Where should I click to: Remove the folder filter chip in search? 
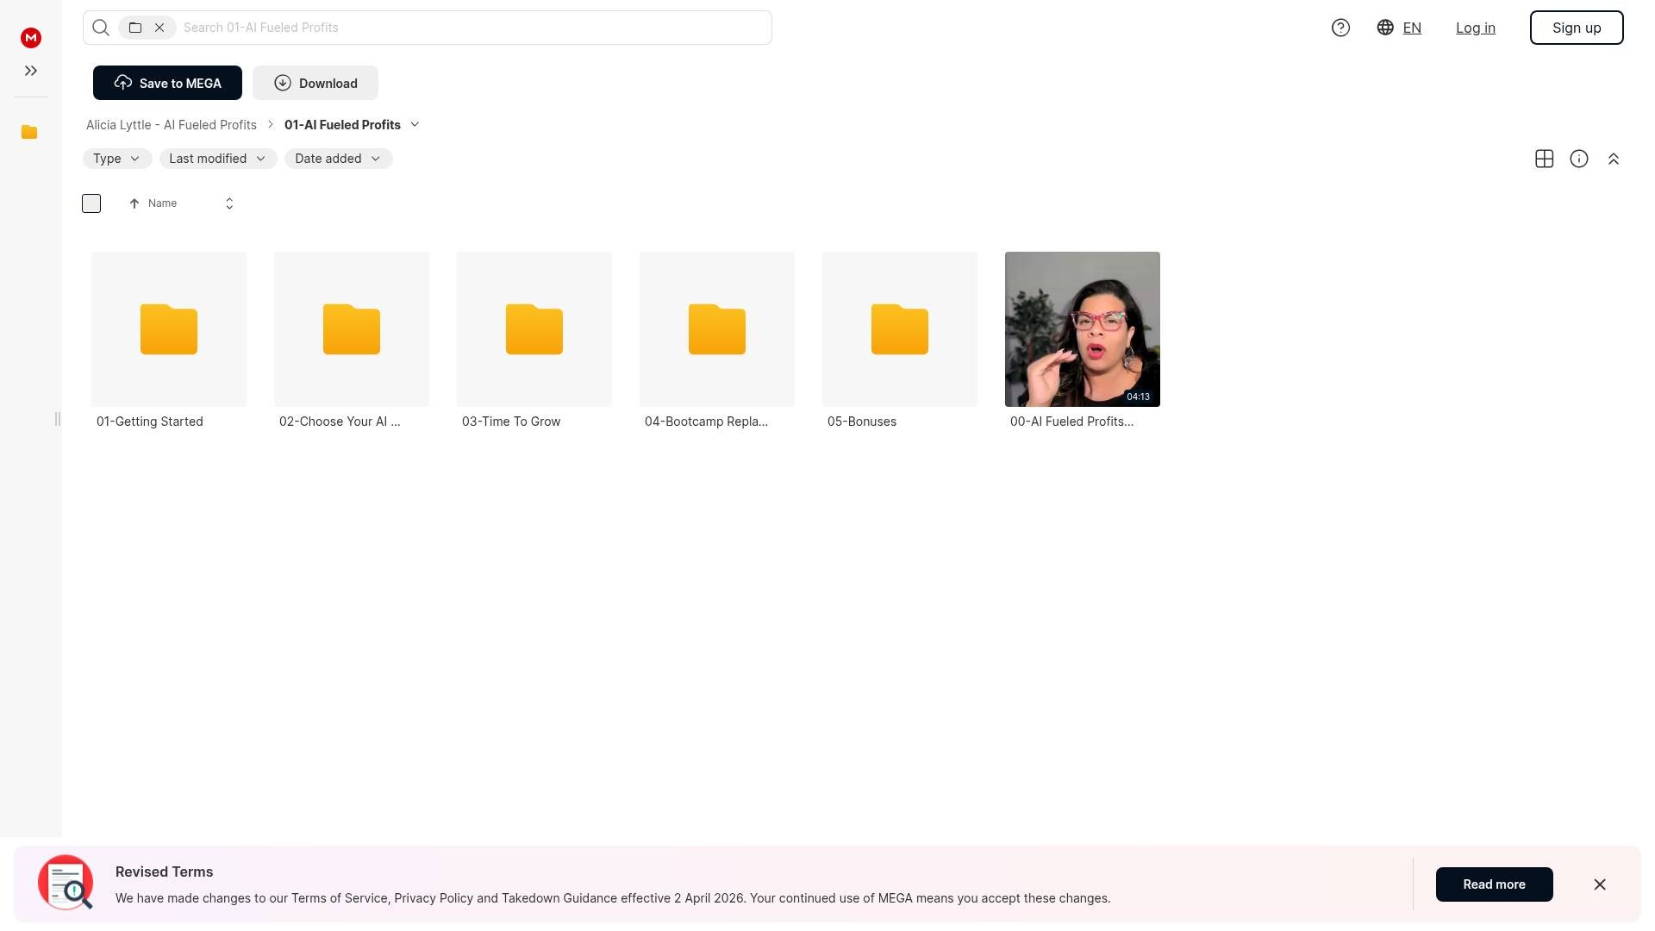click(159, 28)
